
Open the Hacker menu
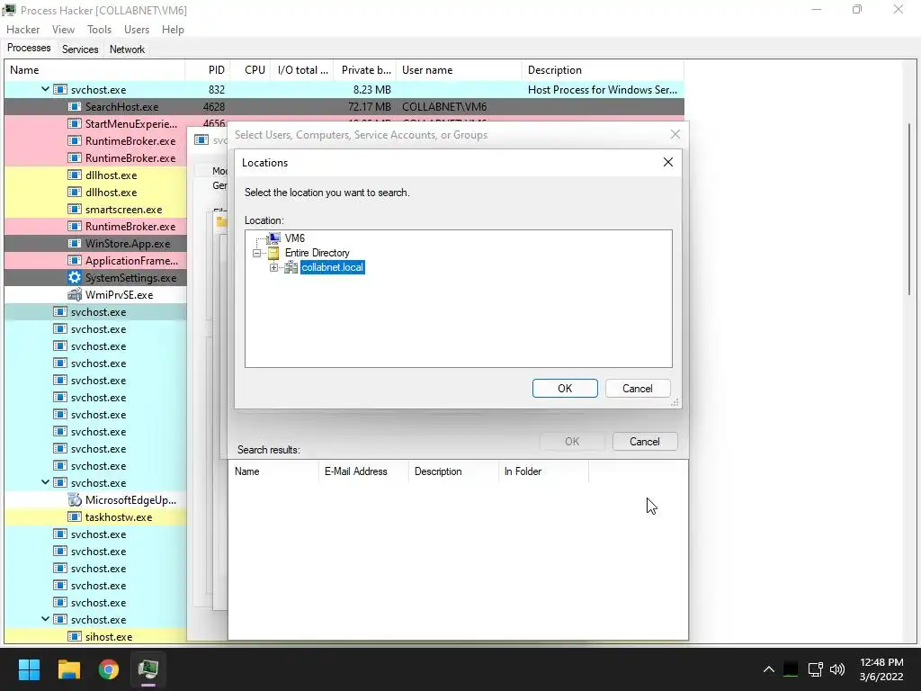pos(22,30)
